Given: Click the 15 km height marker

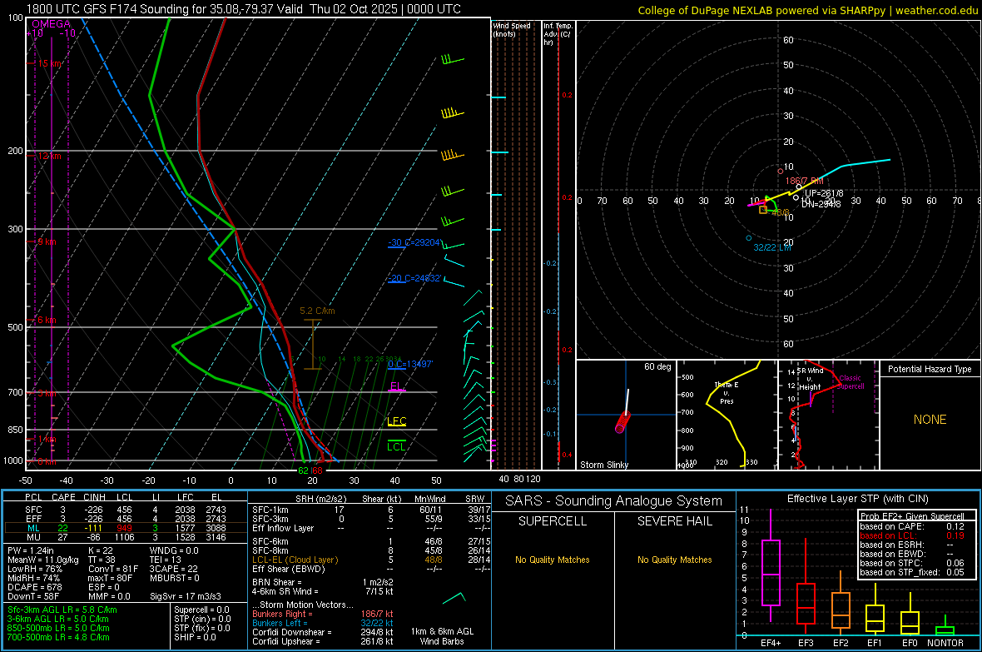Looking at the screenshot, I should click(x=50, y=63).
